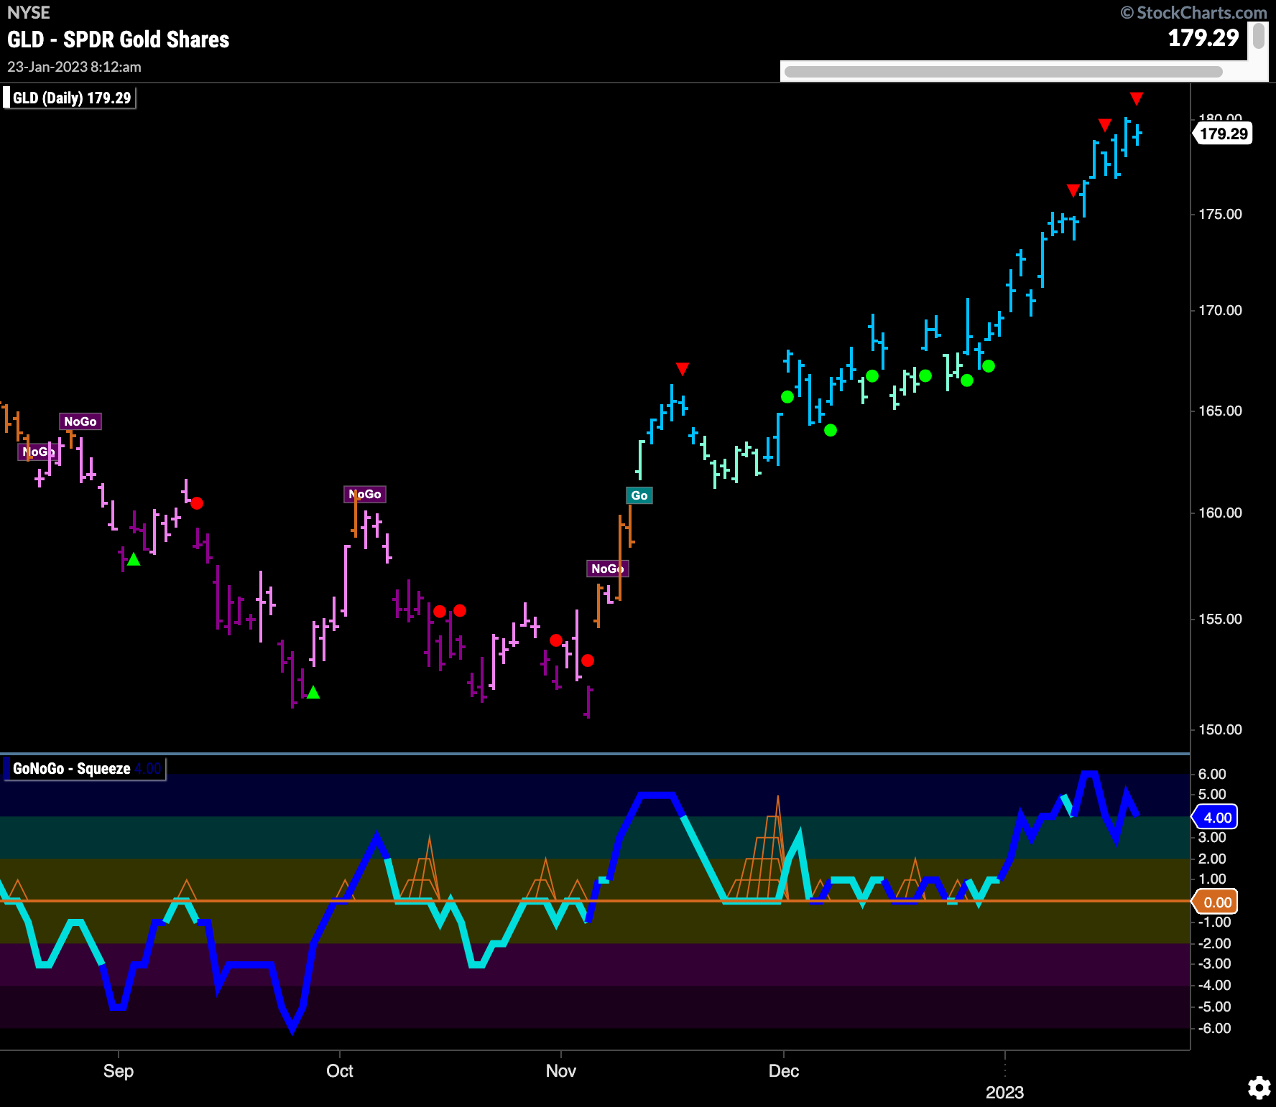
Task: Click the red down-arrow above the latest bar
Action: (x=1136, y=98)
